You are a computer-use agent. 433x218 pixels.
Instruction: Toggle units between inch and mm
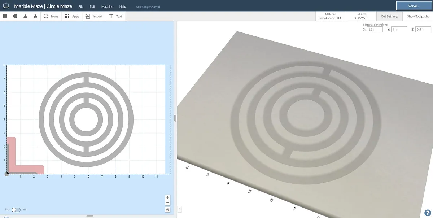pyautogui.click(x=16, y=210)
